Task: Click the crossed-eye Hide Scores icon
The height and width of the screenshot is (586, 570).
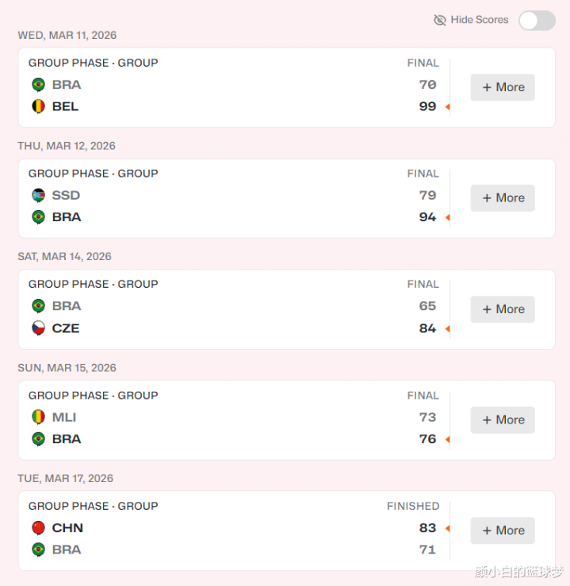Action: pyautogui.click(x=440, y=20)
